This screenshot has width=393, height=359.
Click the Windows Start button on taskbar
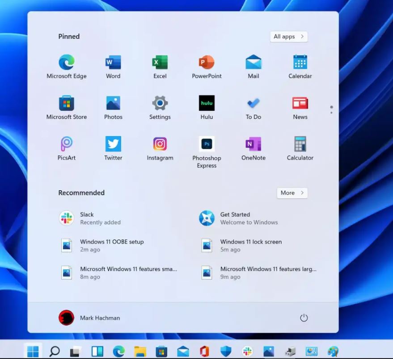coord(33,351)
